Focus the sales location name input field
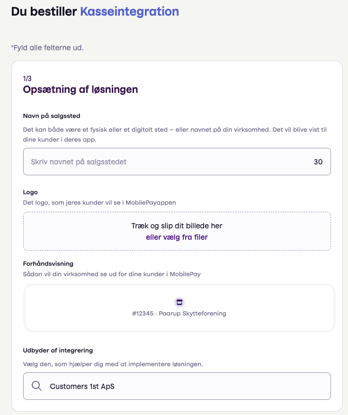This screenshot has width=348, height=415. 177,162
